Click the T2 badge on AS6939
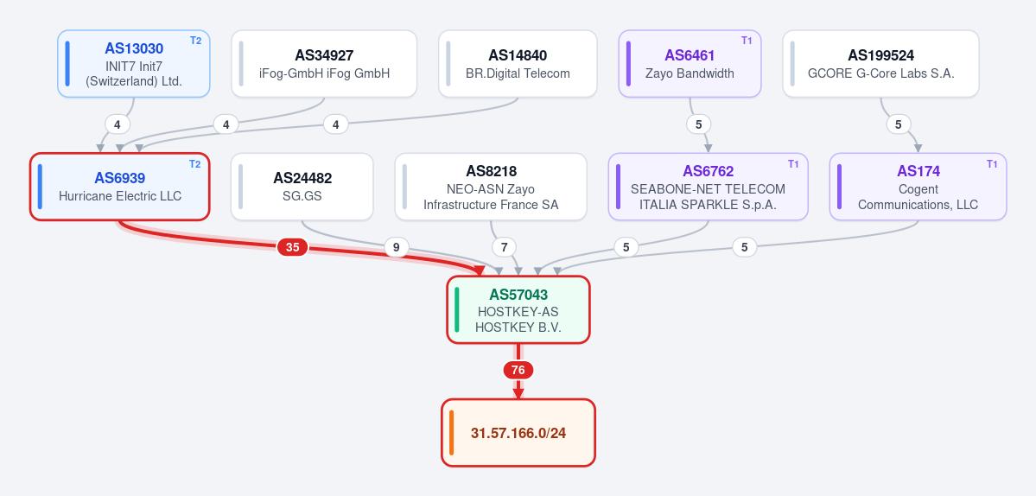Screen dimensions: 1036x496 [195, 164]
